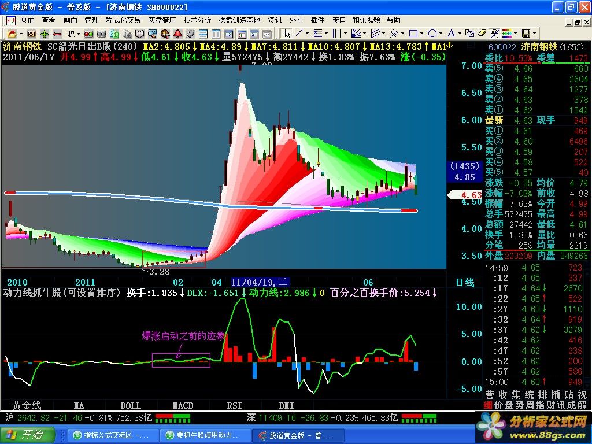
Task: Switch to the RSI indicator tab
Action: [235, 405]
